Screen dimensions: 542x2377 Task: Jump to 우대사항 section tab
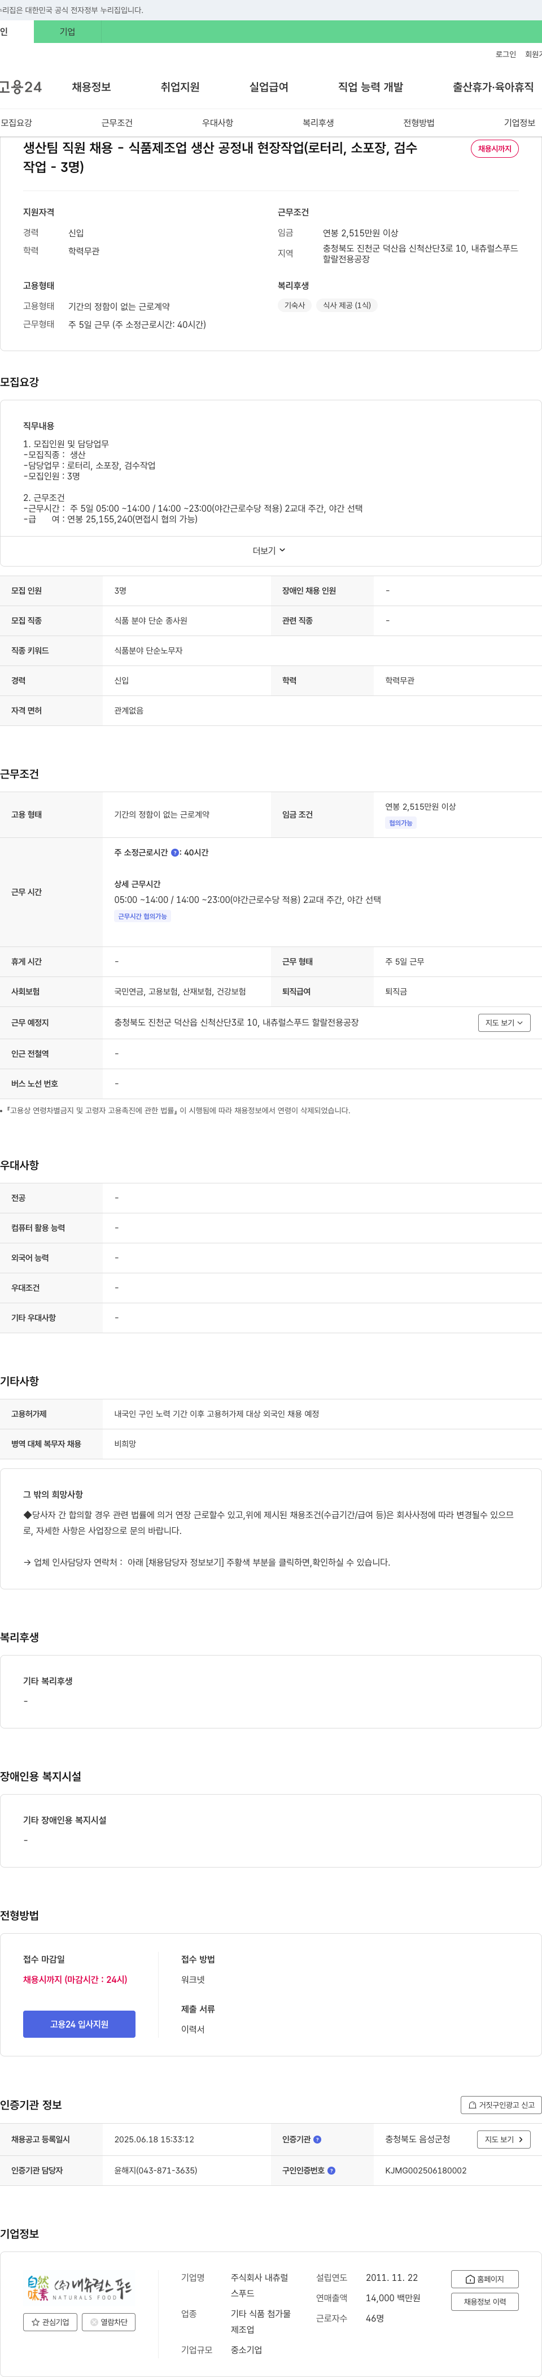(217, 123)
